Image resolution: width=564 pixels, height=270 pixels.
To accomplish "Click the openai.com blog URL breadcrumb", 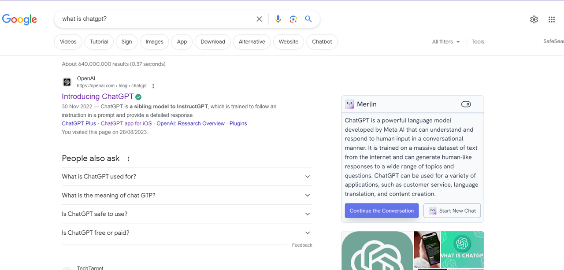I will [111, 86].
